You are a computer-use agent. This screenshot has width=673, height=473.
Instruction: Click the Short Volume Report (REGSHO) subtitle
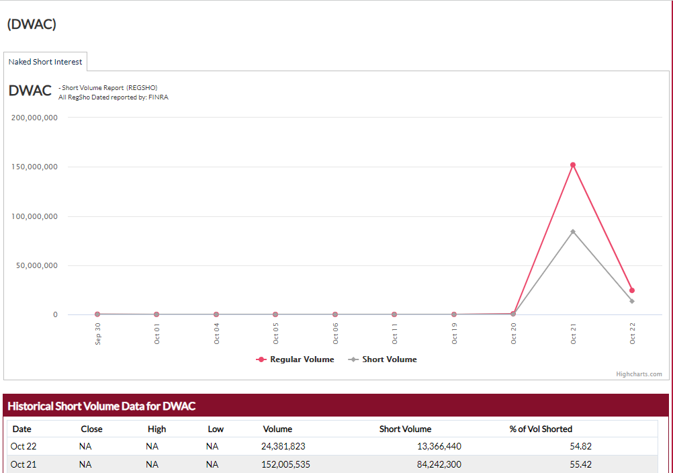(x=108, y=87)
